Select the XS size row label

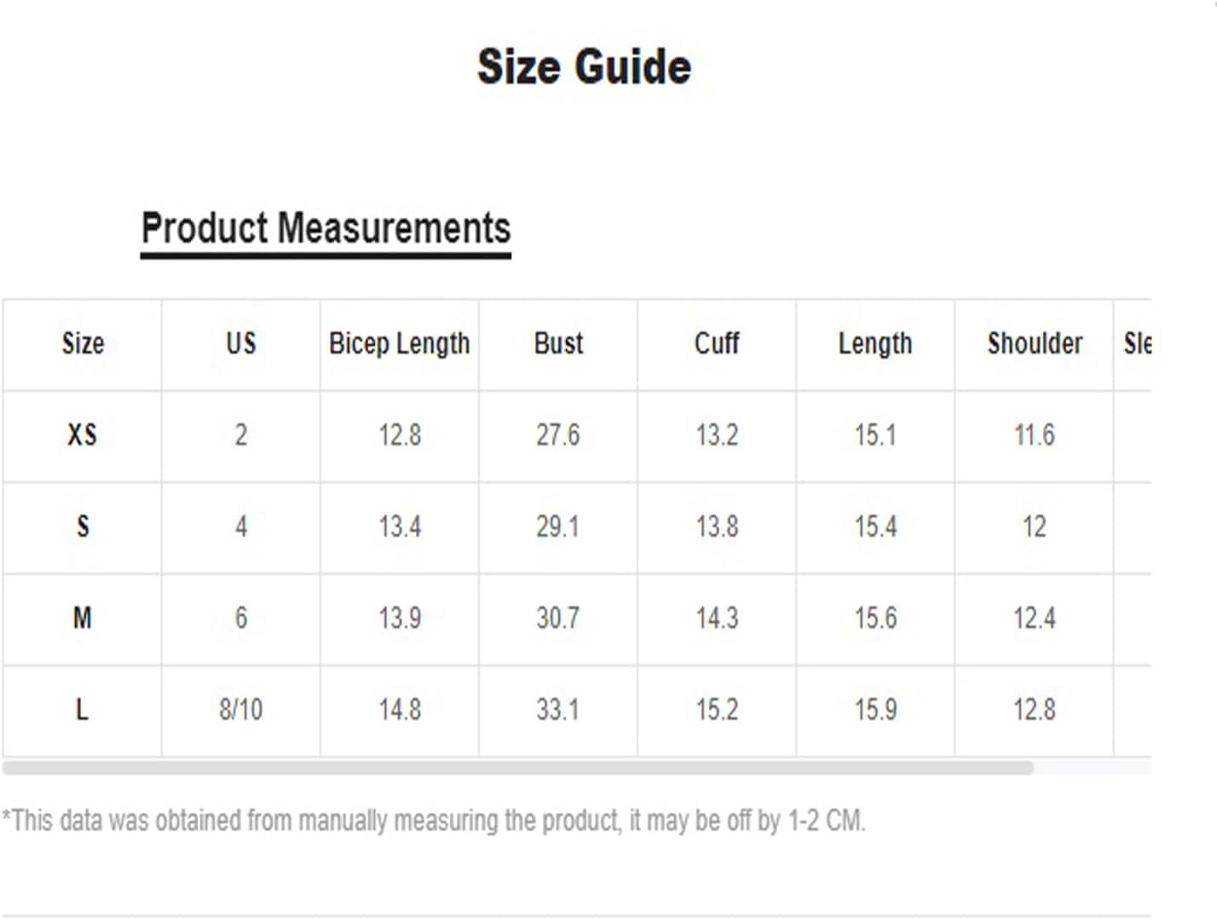click(x=83, y=435)
